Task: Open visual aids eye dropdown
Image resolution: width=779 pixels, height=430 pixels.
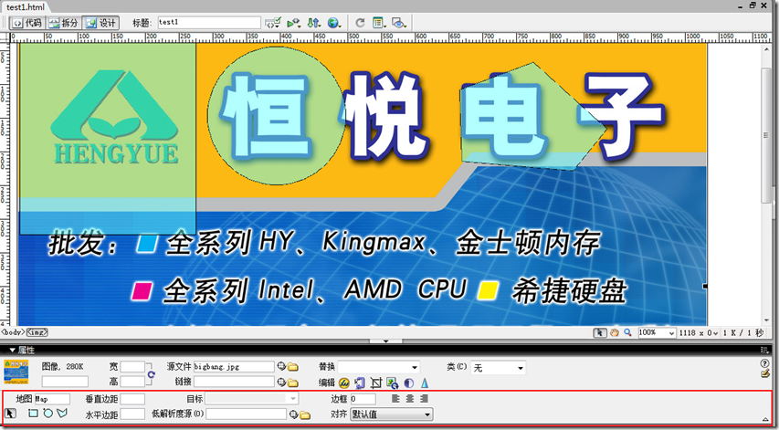Action: click(399, 23)
